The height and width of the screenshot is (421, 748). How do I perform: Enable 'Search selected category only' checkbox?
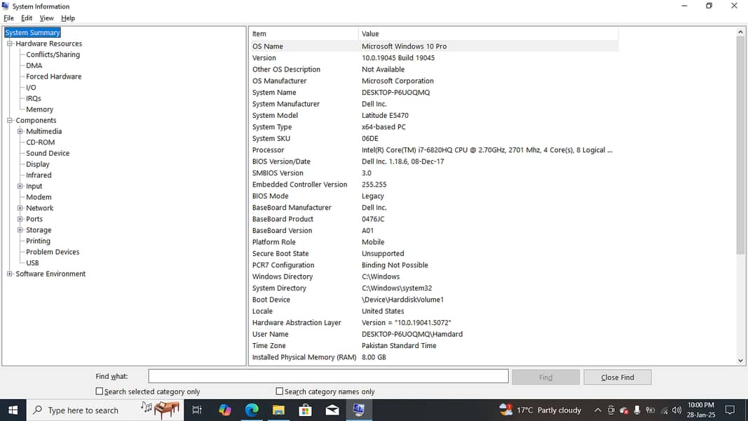100,392
